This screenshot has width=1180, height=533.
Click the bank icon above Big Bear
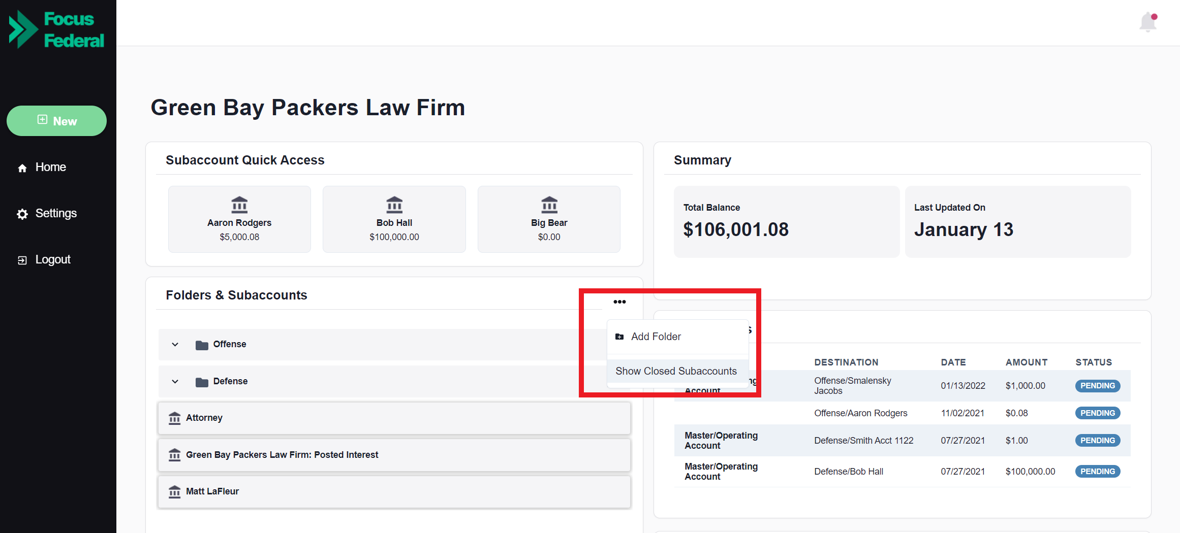[x=549, y=205]
